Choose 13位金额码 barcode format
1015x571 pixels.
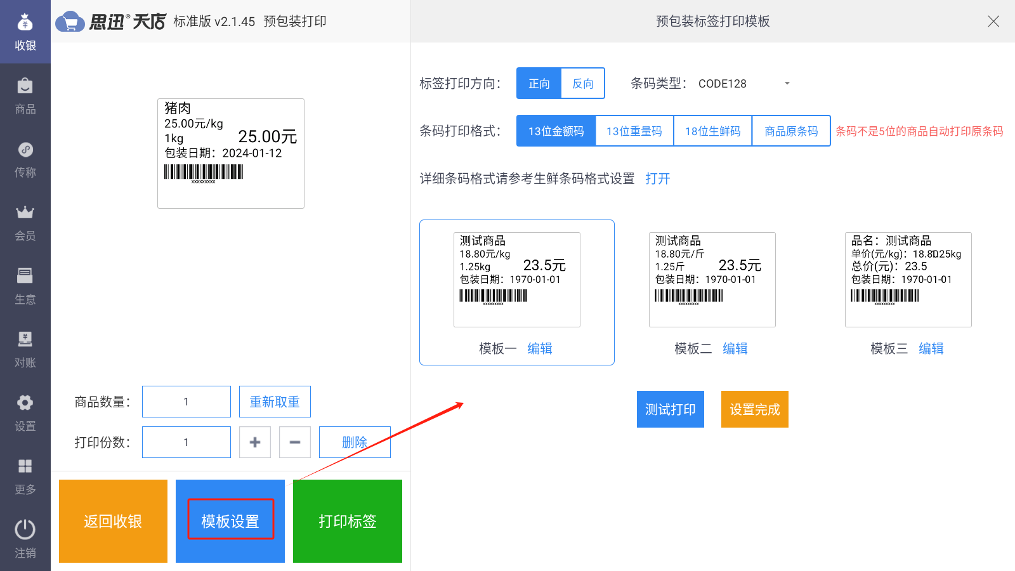point(556,131)
